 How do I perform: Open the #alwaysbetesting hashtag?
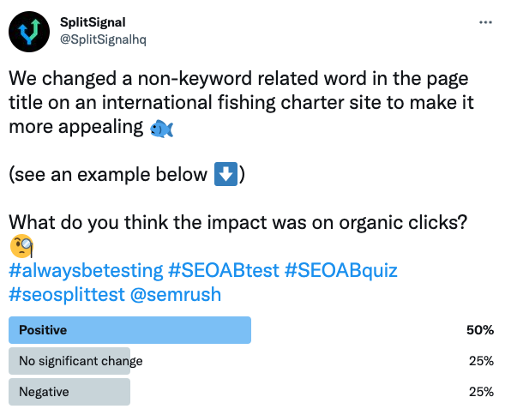86,270
